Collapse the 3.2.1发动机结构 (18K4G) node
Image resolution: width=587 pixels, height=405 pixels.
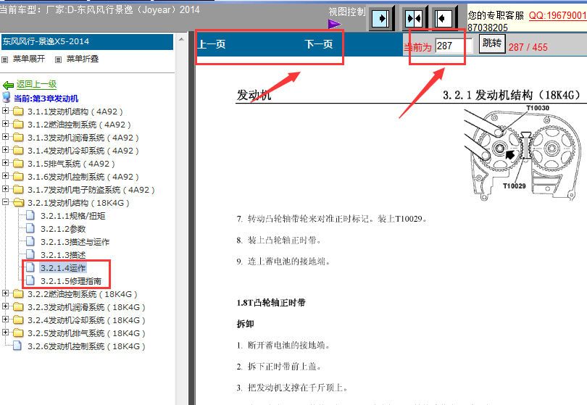click(5, 202)
